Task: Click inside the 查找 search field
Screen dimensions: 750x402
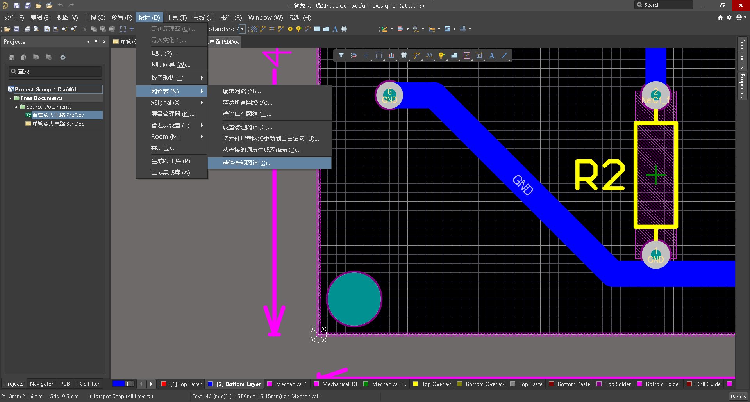Action: pyautogui.click(x=55, y=71)
